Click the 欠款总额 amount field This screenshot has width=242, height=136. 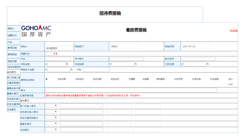point(195,64)
